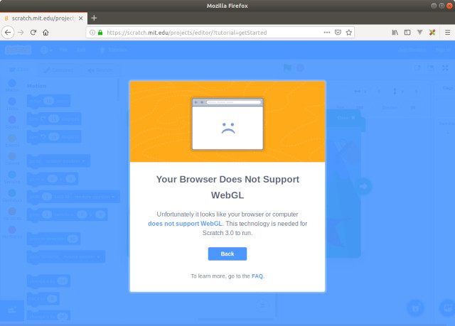Open the Firefox Library icon

click(395, 33)
